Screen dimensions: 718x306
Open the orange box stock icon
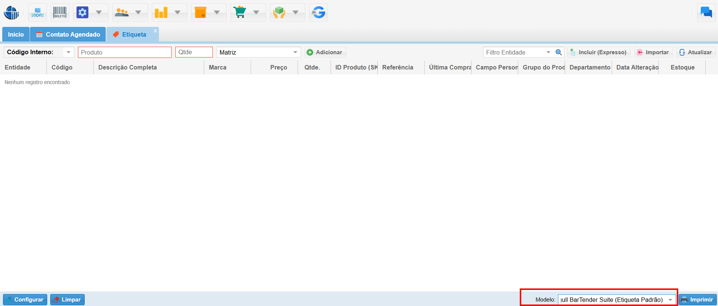pyautogui.click(x=200, y=13)
